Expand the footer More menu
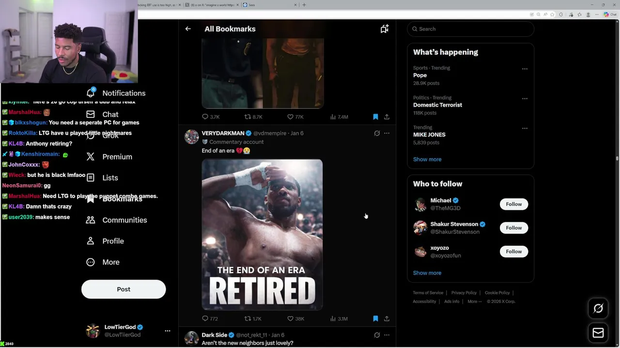Screen dimensions: 620x348 click(475, 302)
